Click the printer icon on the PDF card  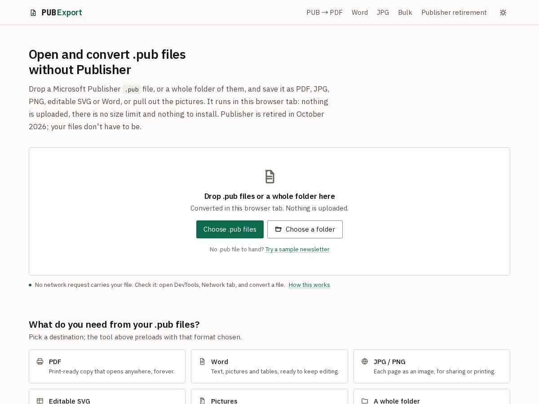[x=40, y=361]
